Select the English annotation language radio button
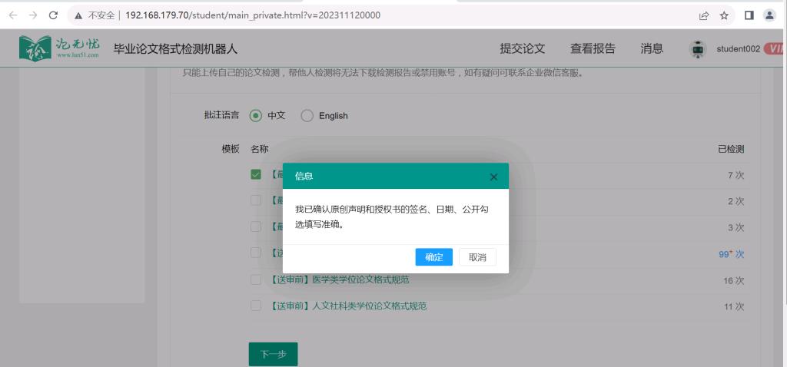The width and height of the screenshot is (787, 367). [x=307, y=115]
